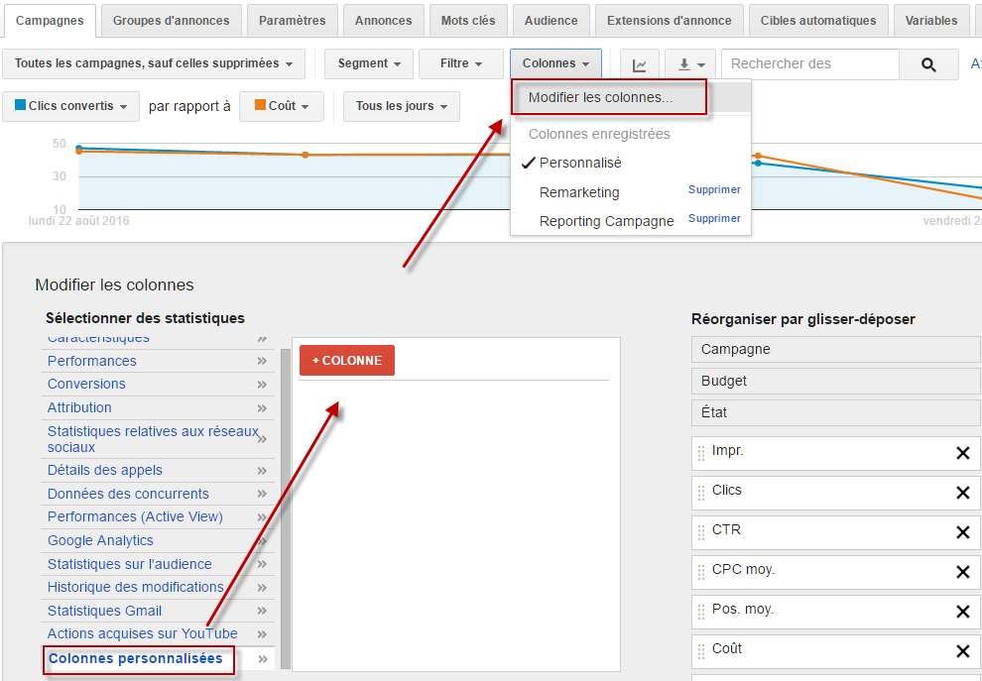Screen dimensions: 982x681
Task: Switch to Cibles automatiques tab
Action: [818, 21]
